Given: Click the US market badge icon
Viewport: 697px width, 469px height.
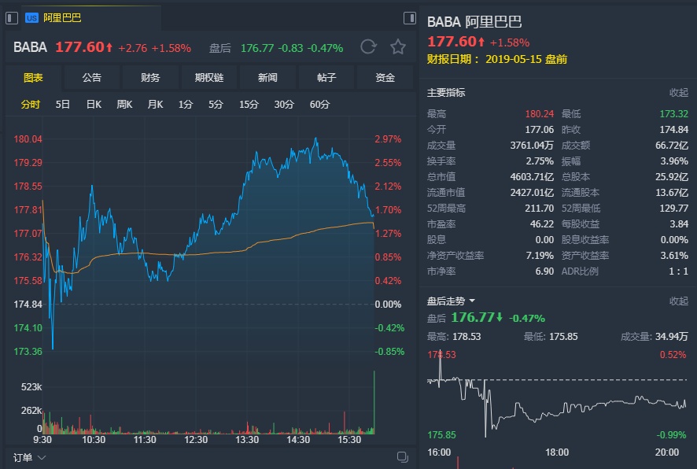Looking at the screenshot, I should [31, 17].
